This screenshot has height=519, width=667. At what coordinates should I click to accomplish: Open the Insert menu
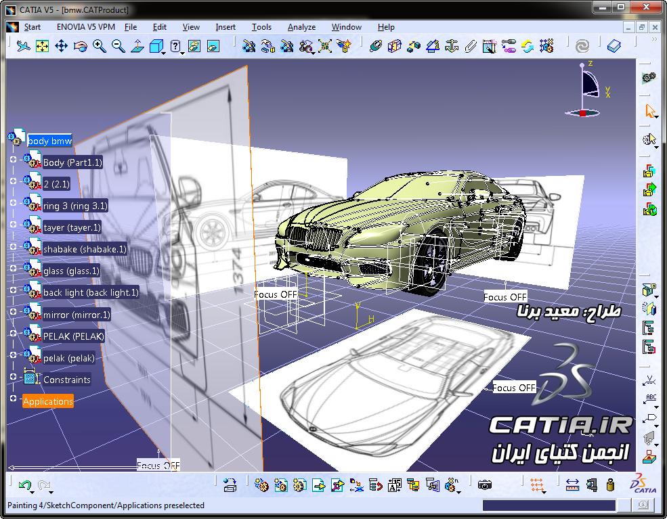click(x=225, y=27)
